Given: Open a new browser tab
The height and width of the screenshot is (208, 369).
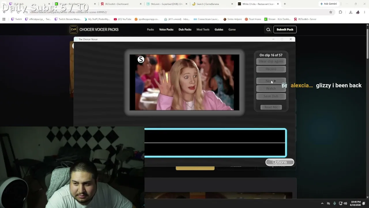Looking at the screenshot, I should coord(285,4).
